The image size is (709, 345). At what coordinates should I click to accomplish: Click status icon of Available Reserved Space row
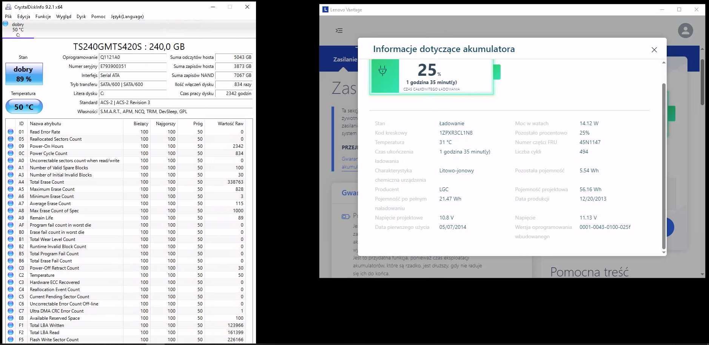click(x=11, y=318)
